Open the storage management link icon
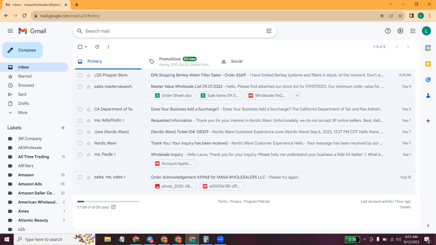 pos(113,207)
